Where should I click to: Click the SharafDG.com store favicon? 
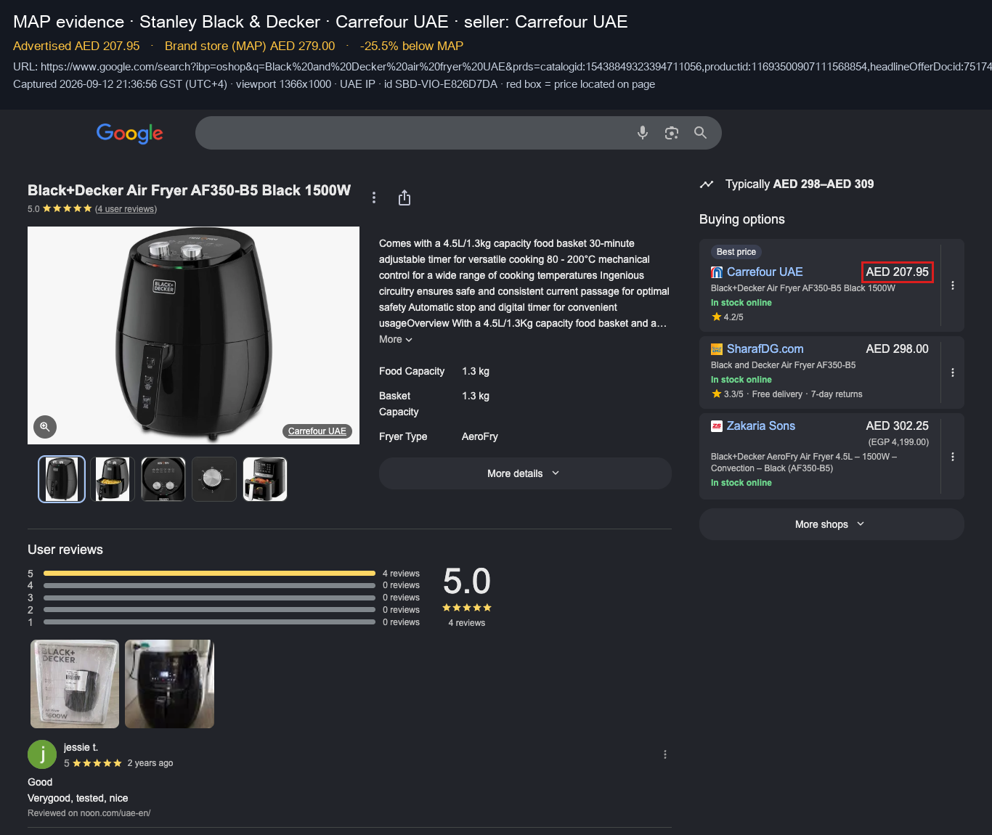coord(717,349)
